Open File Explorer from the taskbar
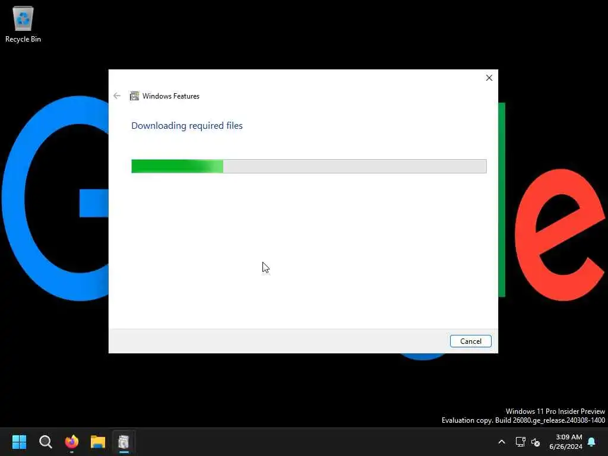This screenshot has width=608, height=456. [x=98, y=442]
